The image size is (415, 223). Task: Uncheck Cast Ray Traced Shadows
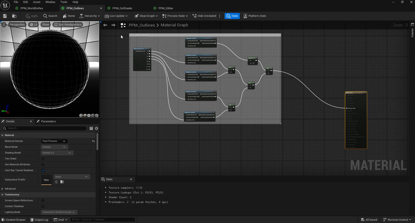43,170
